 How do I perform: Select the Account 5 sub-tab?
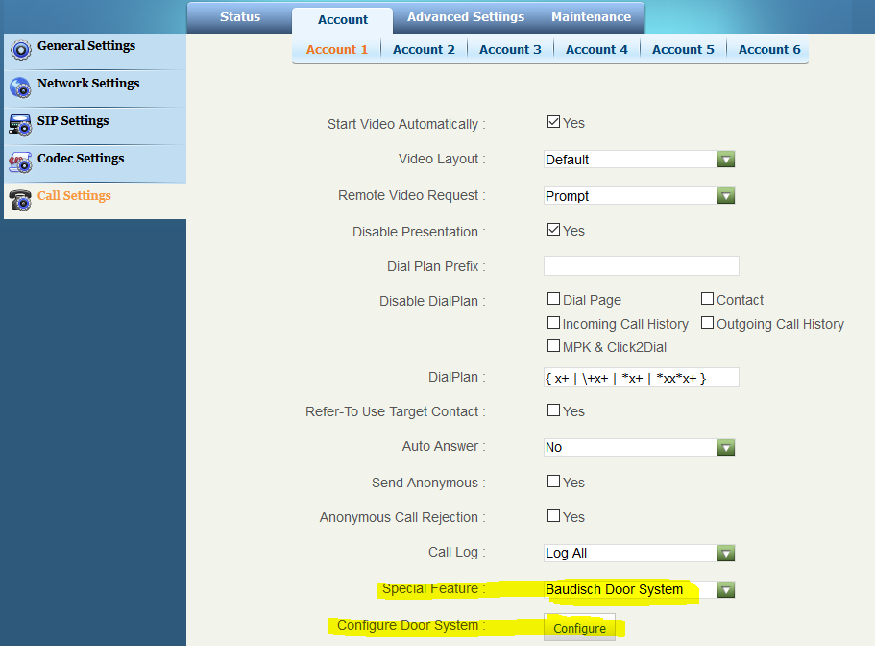point(683,50)
